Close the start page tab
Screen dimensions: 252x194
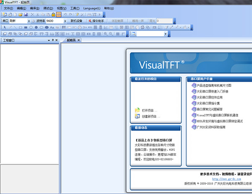79,40
